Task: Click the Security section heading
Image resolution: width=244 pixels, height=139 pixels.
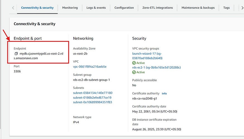Action: [139, 38]
